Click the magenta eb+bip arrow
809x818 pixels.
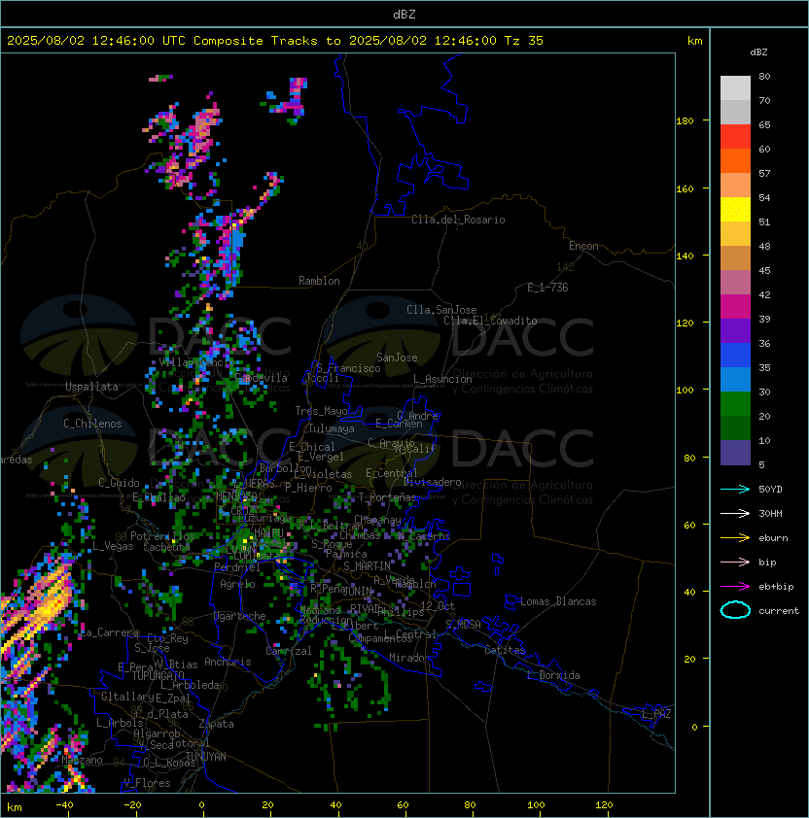[x=735, y=587]
